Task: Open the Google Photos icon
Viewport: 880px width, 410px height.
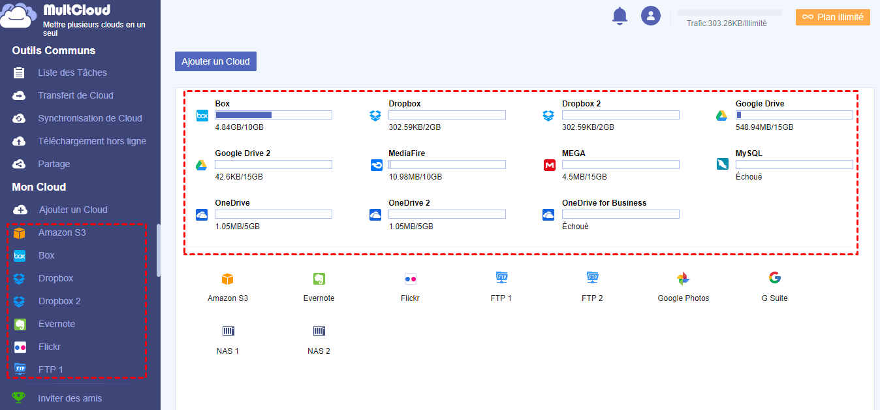Action: [x=684, y=279]
